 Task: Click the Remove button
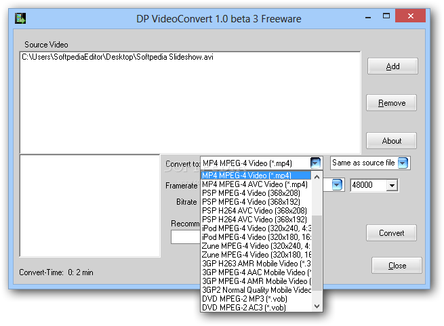tap(392, 103)
